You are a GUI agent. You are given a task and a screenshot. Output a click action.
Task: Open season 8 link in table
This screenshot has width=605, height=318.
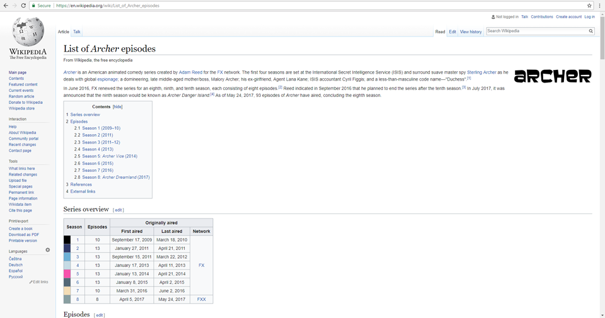point(78,299)
